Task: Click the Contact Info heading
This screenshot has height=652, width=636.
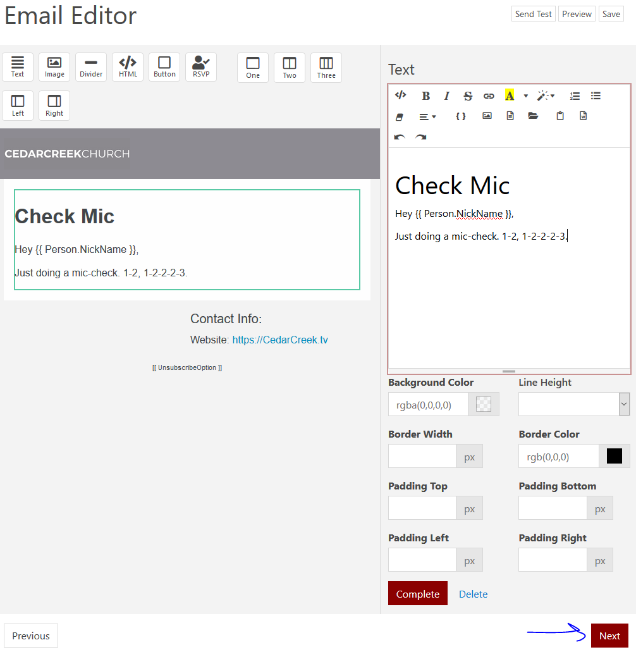Action: pyautogui.click(x=226, y=319)
